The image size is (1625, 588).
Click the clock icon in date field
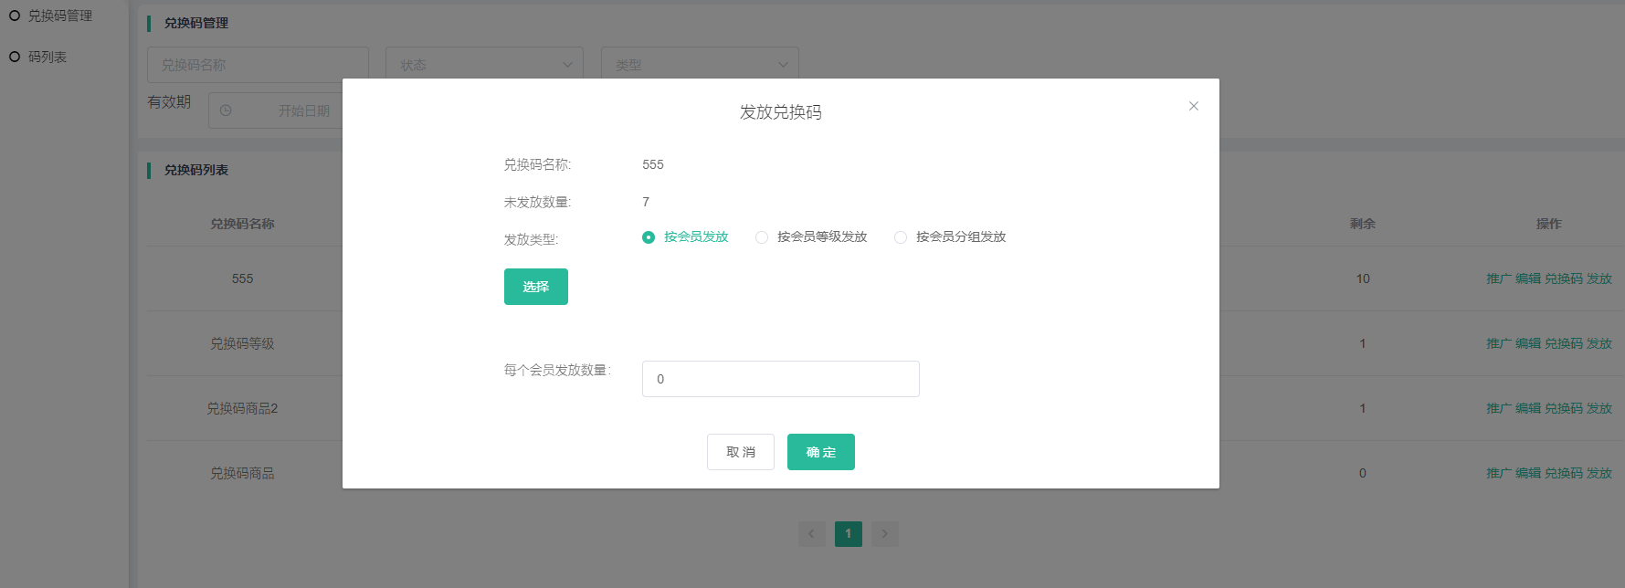[226, 110]
